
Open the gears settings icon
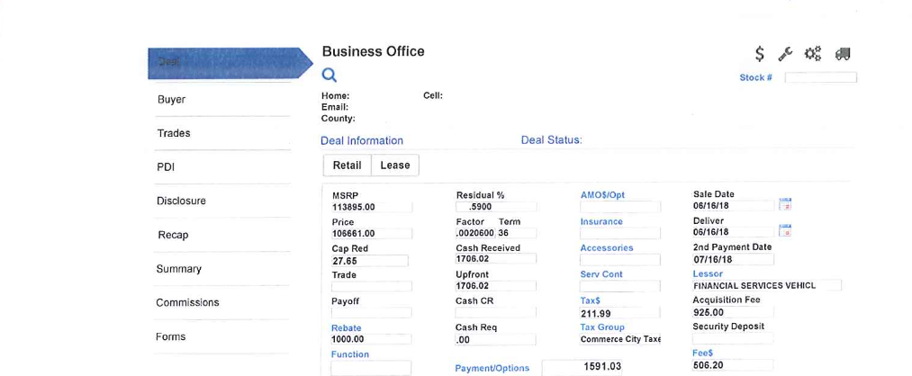point(813,54)
